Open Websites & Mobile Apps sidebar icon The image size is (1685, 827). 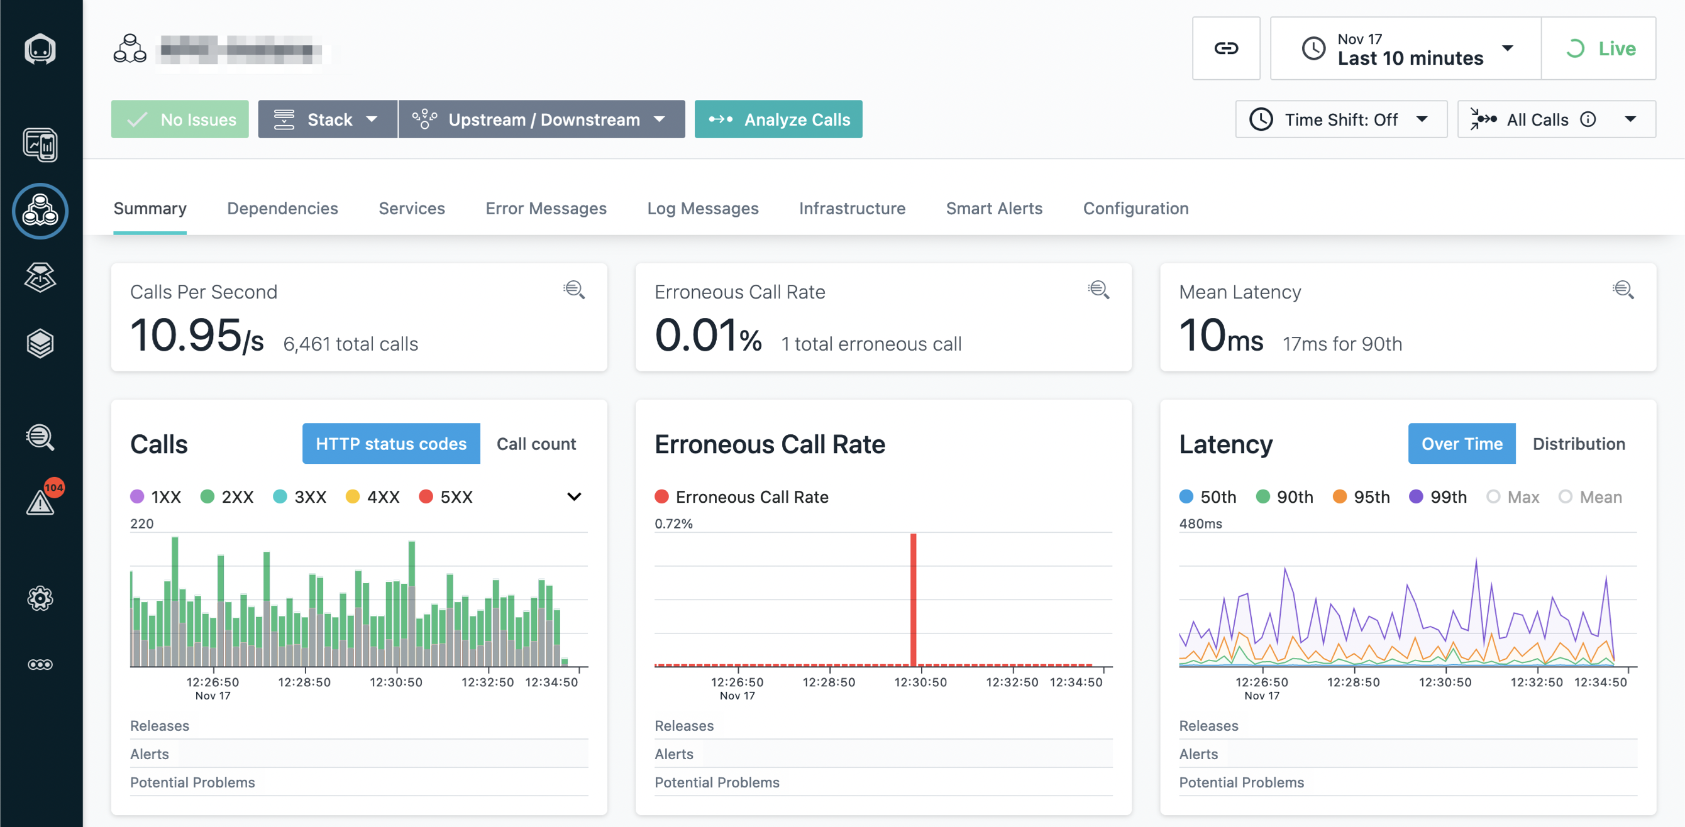click(x=40, y=145)
